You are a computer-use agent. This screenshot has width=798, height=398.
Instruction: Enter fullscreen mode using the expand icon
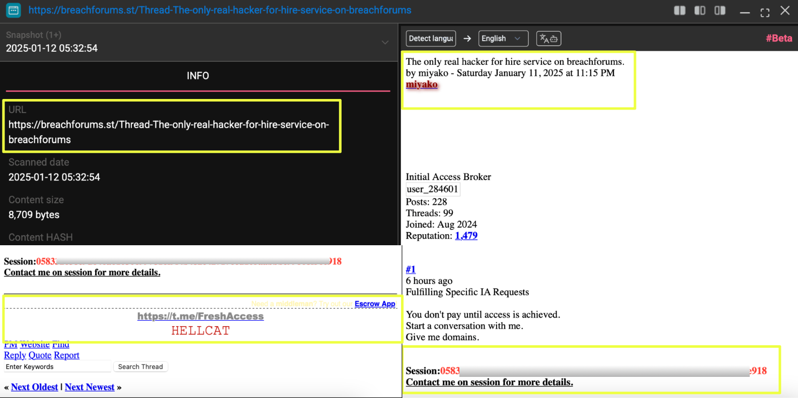click(x=765, y=12)
